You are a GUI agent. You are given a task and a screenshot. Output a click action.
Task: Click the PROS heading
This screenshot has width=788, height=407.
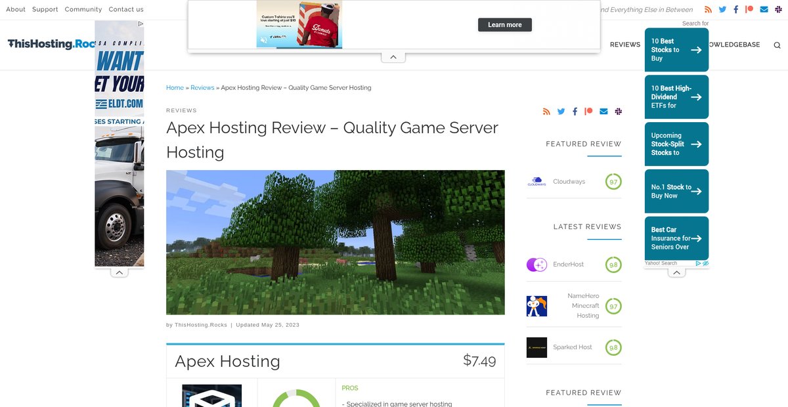click(x=350, y=389)
